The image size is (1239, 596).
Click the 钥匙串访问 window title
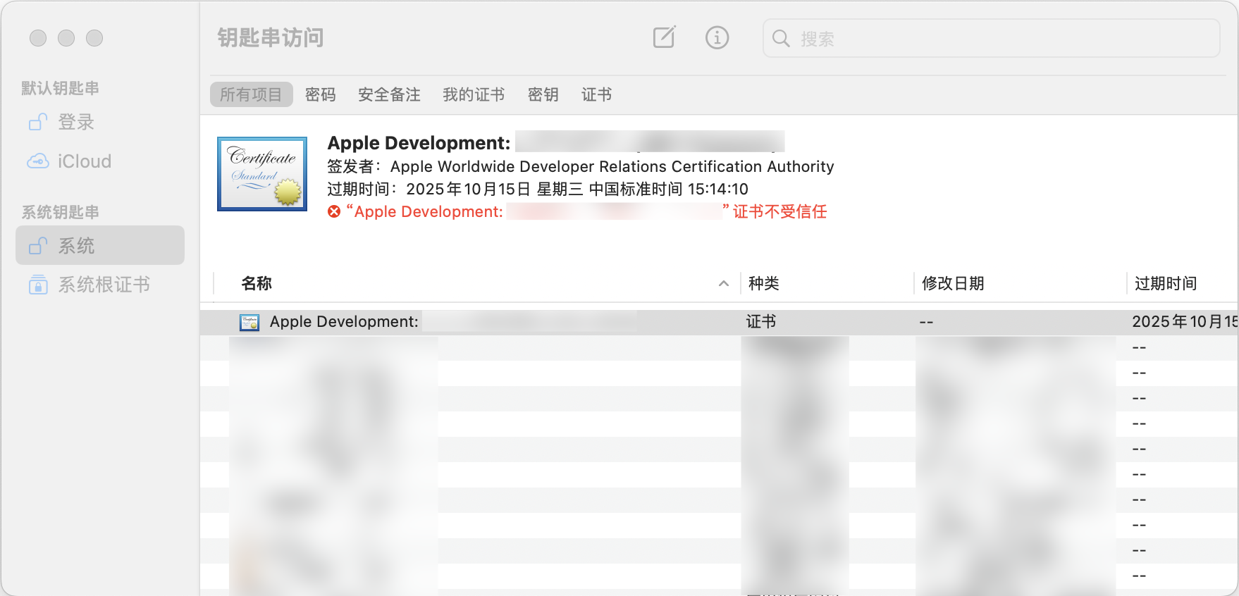click(x=271, y=37)
